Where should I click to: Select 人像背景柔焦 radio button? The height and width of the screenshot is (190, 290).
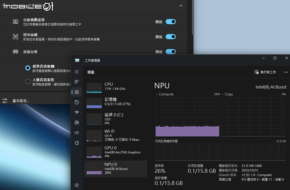28,81
